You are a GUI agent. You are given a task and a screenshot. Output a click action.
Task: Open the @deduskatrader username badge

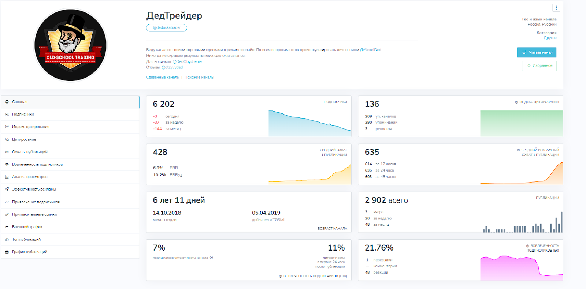coord(167,28)
